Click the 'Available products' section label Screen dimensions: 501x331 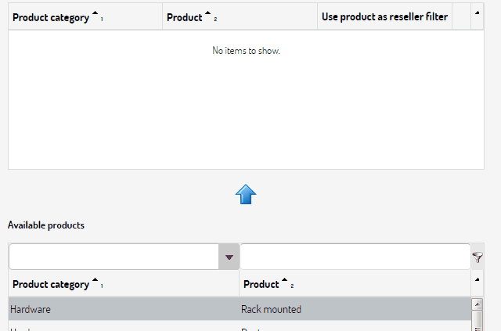[46, 225]
